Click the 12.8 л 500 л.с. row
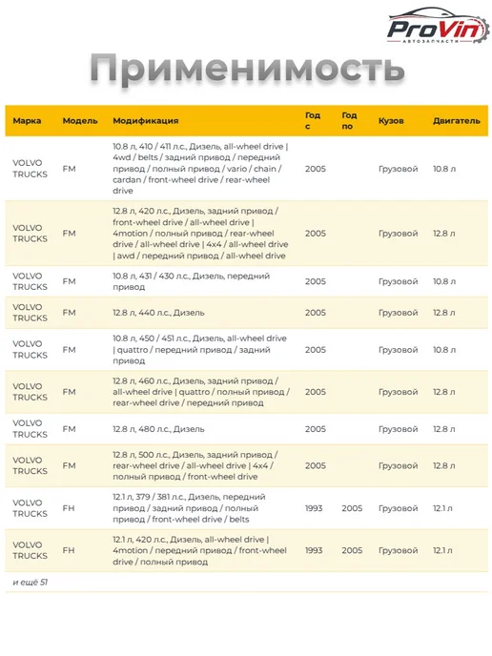This screenshot has width=492, height=656. pyautogui.click(x=246, y=466)
